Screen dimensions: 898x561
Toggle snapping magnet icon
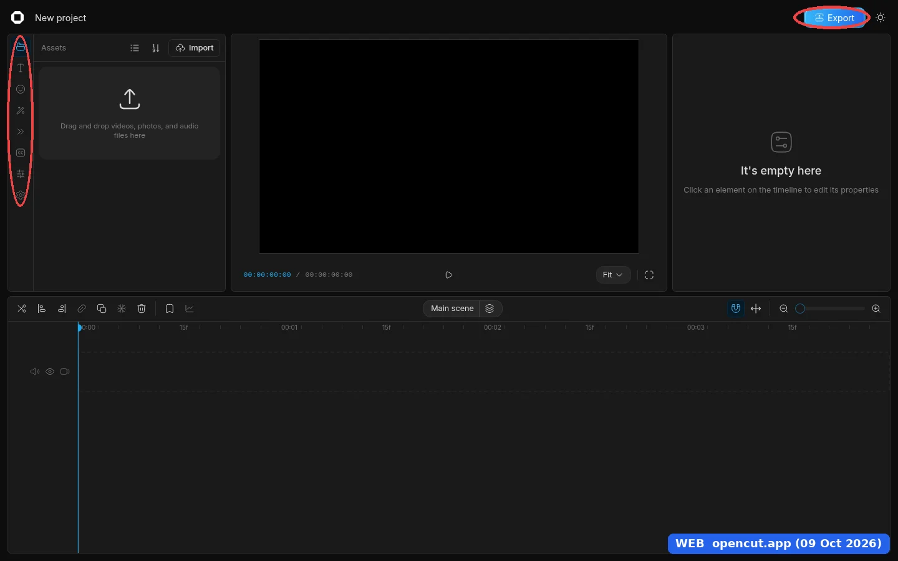[x=736, y=309]
